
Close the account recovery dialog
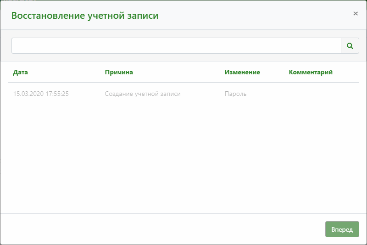pos(356,14)
